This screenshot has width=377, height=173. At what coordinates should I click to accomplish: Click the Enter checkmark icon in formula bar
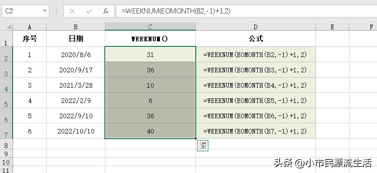(89, 11)
